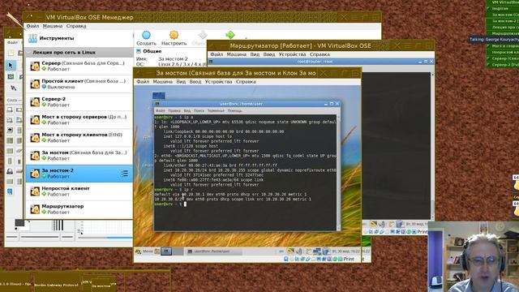Open Устройства menu in Маршрутизатор window
Viewport: 519px width, 292px height.
[x=292, y=54]
